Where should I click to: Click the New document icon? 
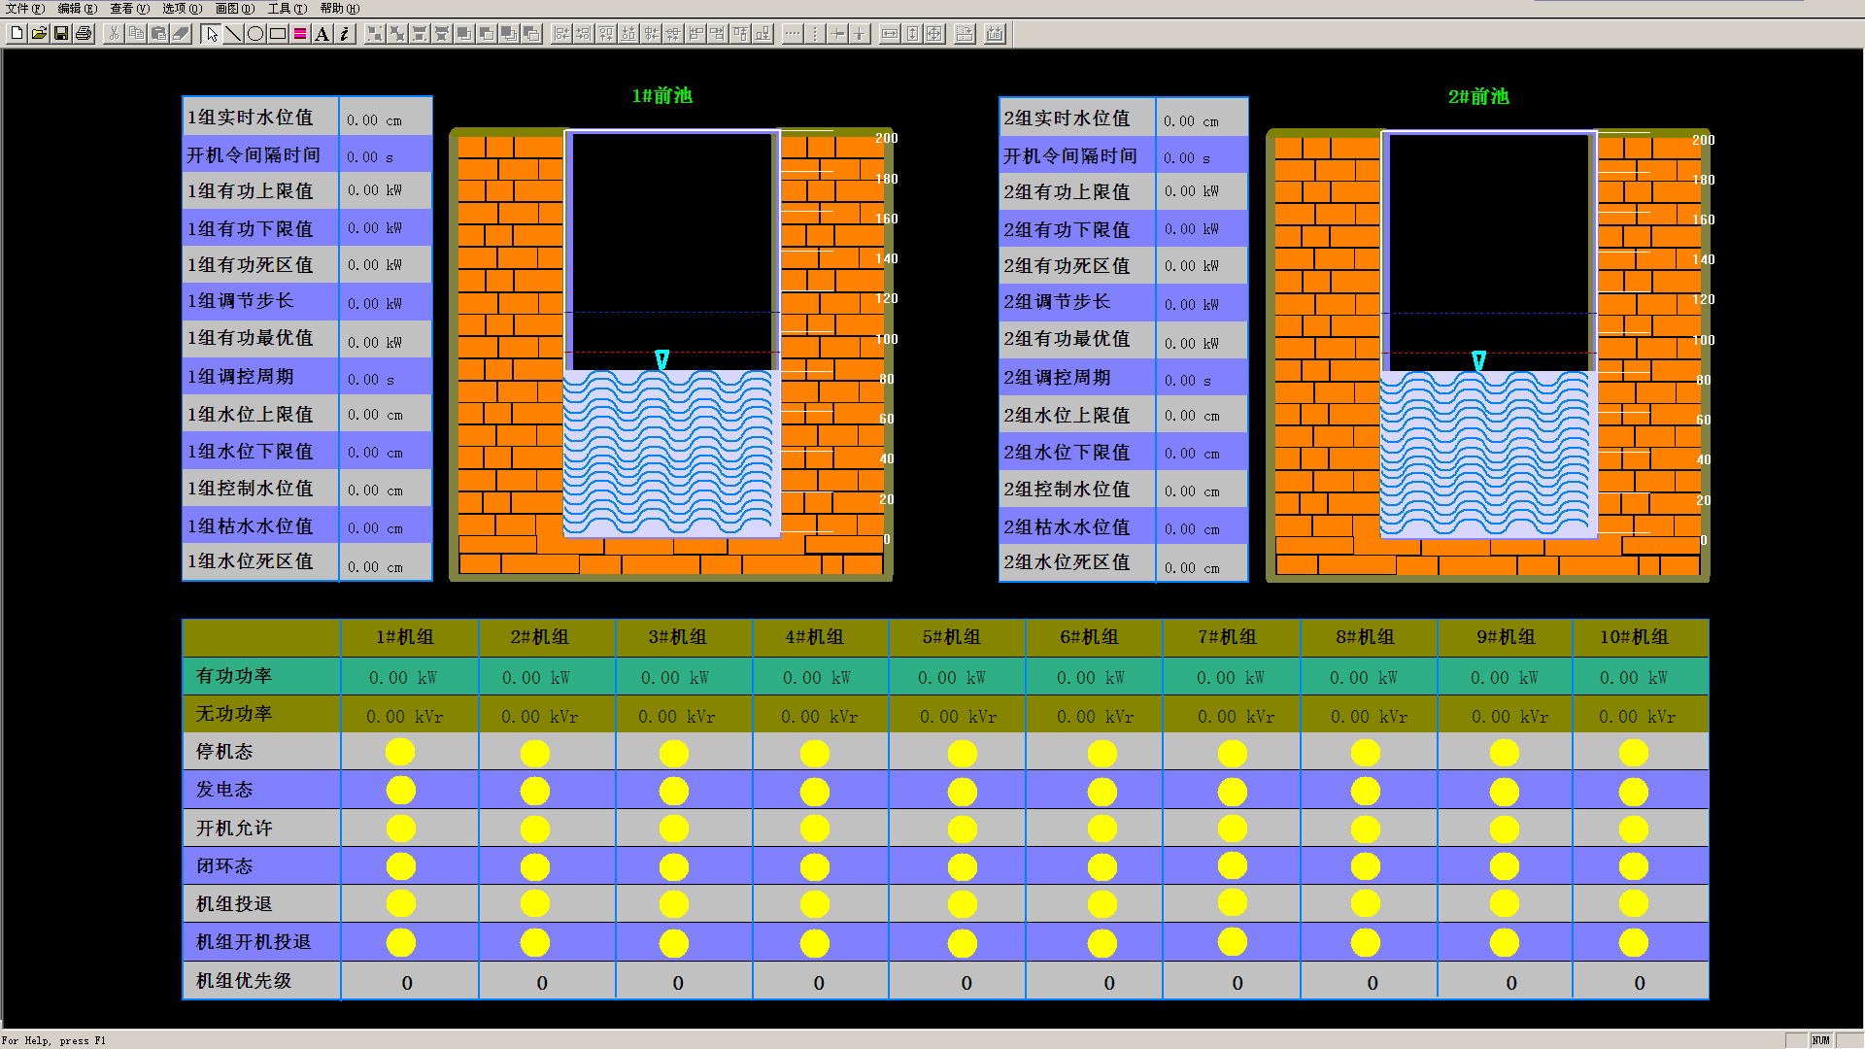pos(17,34)
